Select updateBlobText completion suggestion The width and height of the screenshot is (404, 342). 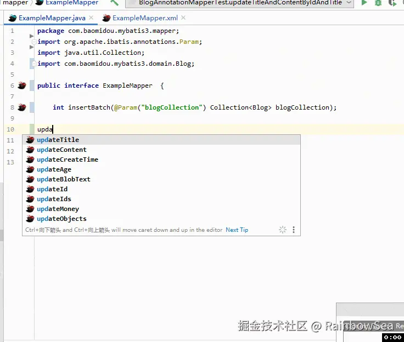pyautogui.click(x=161, y=179)
